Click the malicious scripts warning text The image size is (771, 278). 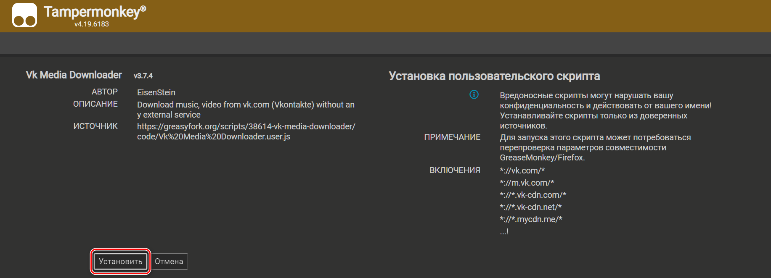pyautogui.click(x=606, y=110)
